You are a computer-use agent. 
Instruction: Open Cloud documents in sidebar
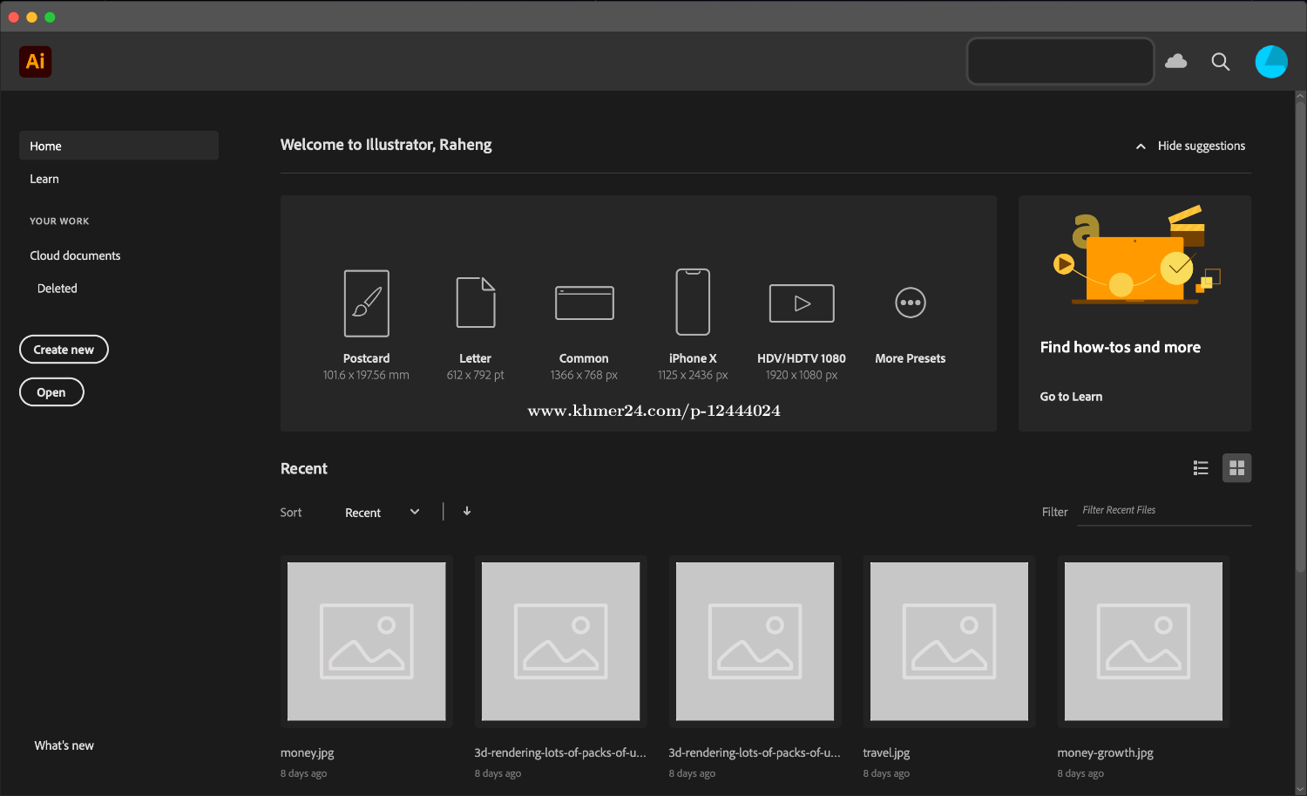coord(75,255)
